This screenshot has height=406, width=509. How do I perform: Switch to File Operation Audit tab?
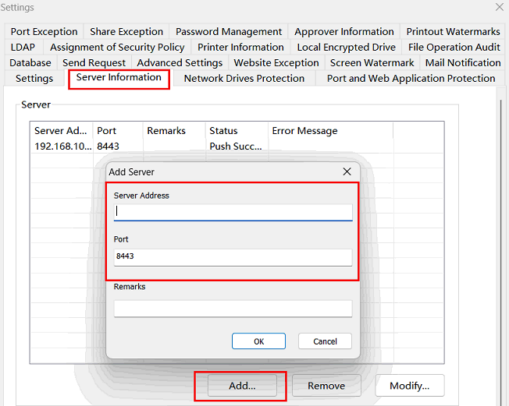(x=454, y=48)
